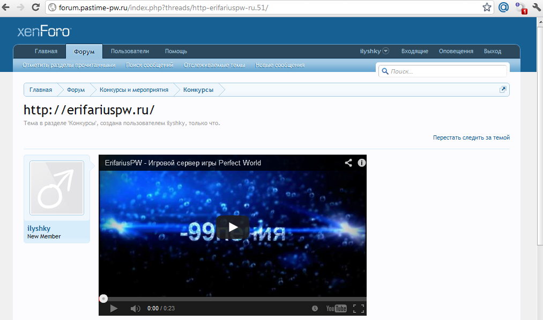
Task: Open ilyshky profile name under avatar
Action: 39,228
